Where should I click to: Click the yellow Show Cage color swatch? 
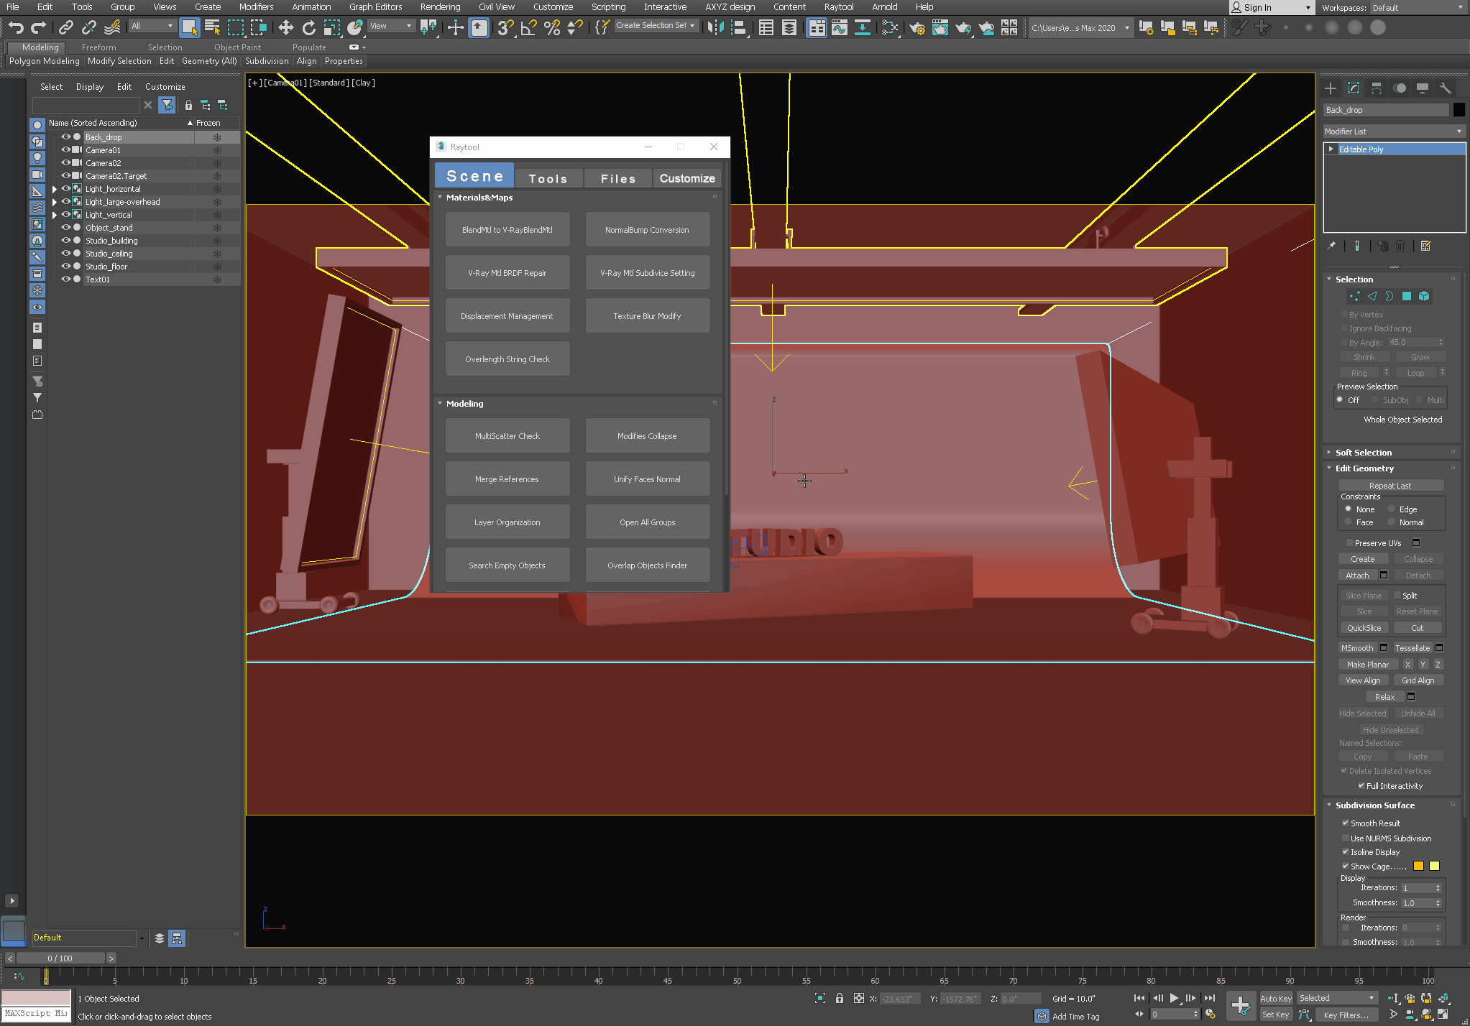(x=1433, y=866)
